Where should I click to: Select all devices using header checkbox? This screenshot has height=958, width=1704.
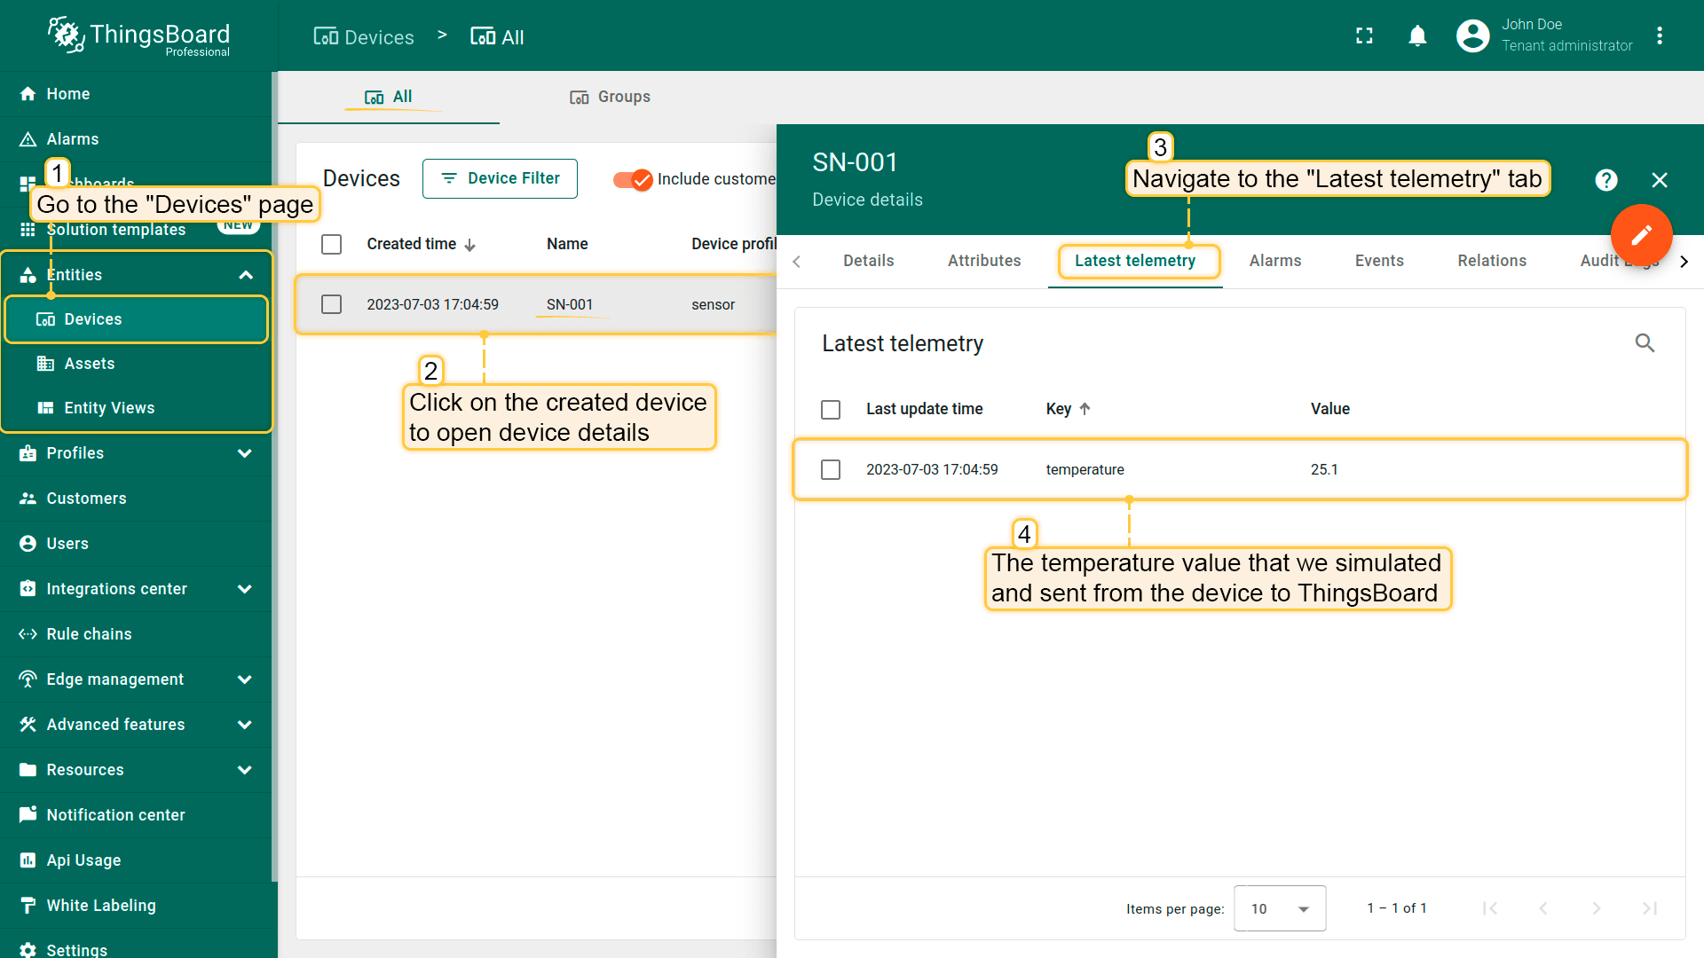[x=331, y=244]
